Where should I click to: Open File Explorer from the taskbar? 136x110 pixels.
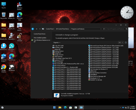click(x=60, y=108)
